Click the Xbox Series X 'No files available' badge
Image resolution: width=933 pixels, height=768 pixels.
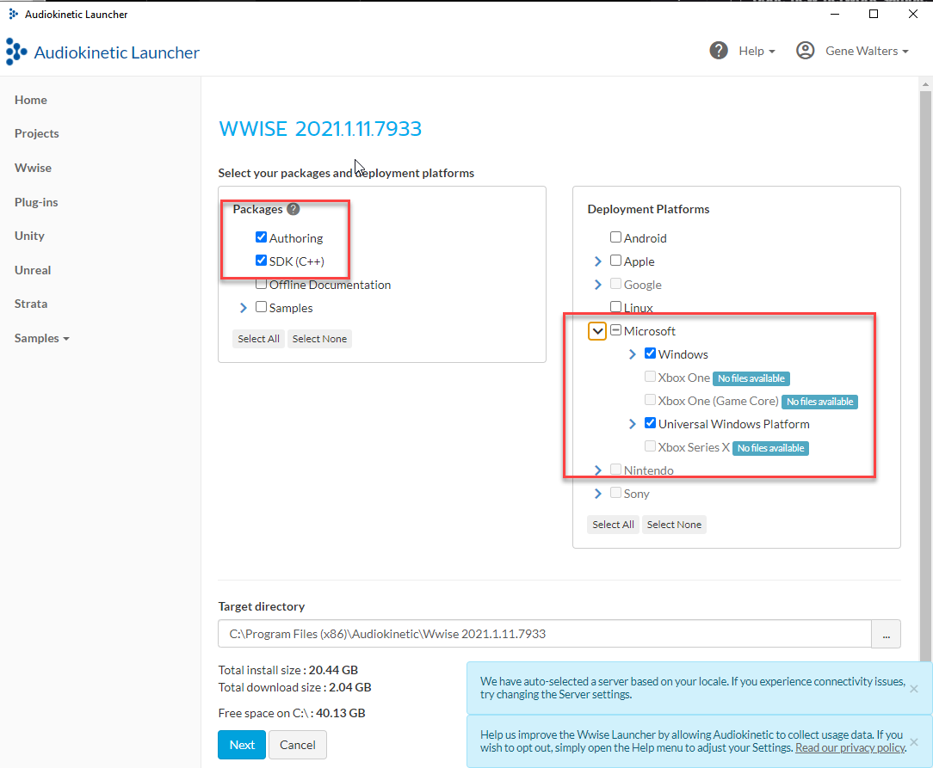click(x=770, y=448)
